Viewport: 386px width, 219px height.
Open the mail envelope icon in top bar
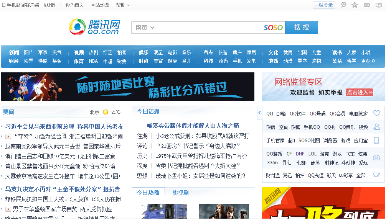click(367, 5)
